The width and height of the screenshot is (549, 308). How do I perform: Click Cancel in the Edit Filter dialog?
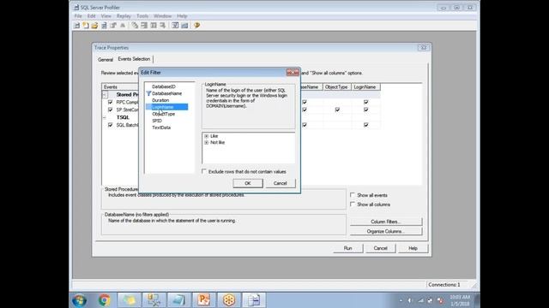click(x=281, y=183)
